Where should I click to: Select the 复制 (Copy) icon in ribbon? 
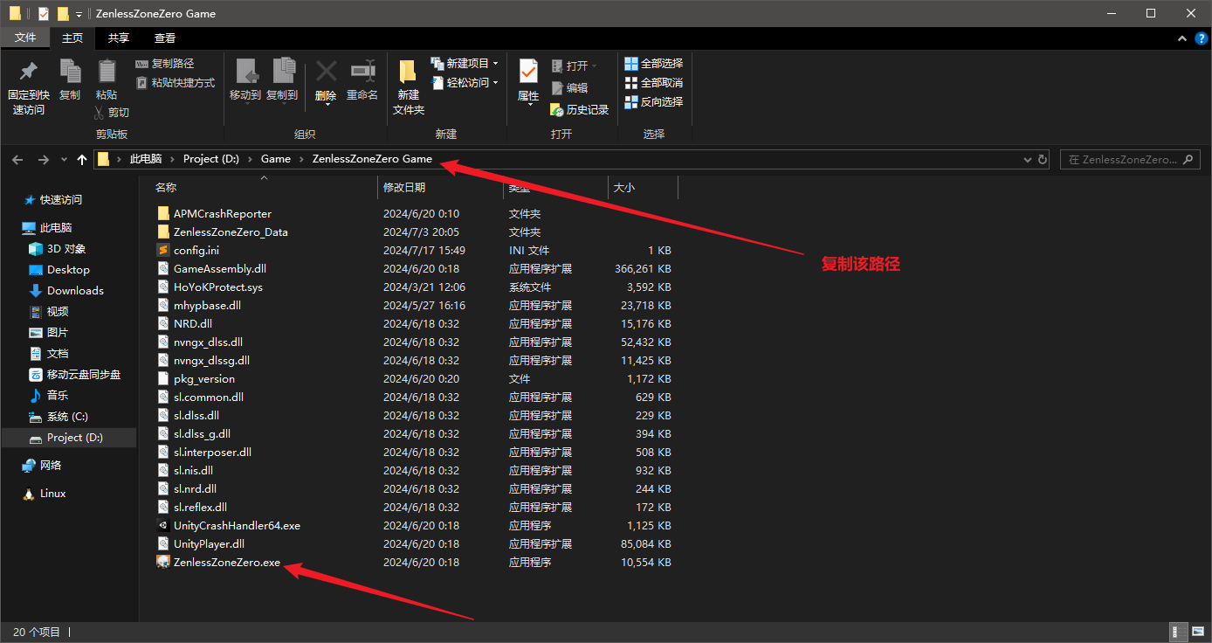tap(70, 83)
